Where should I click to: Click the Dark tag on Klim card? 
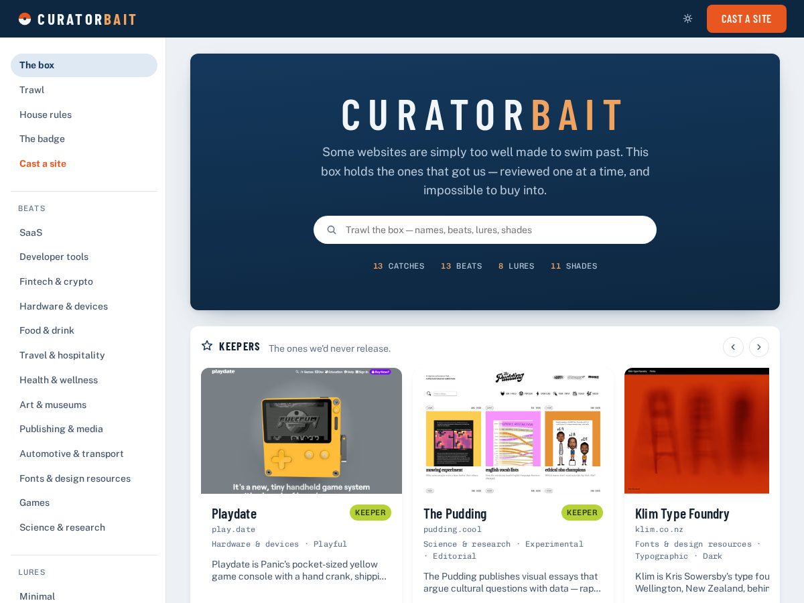tap(712, 556)
